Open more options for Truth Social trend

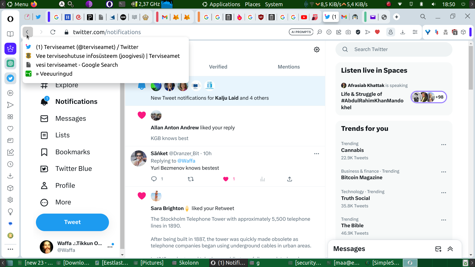(444, 193)
